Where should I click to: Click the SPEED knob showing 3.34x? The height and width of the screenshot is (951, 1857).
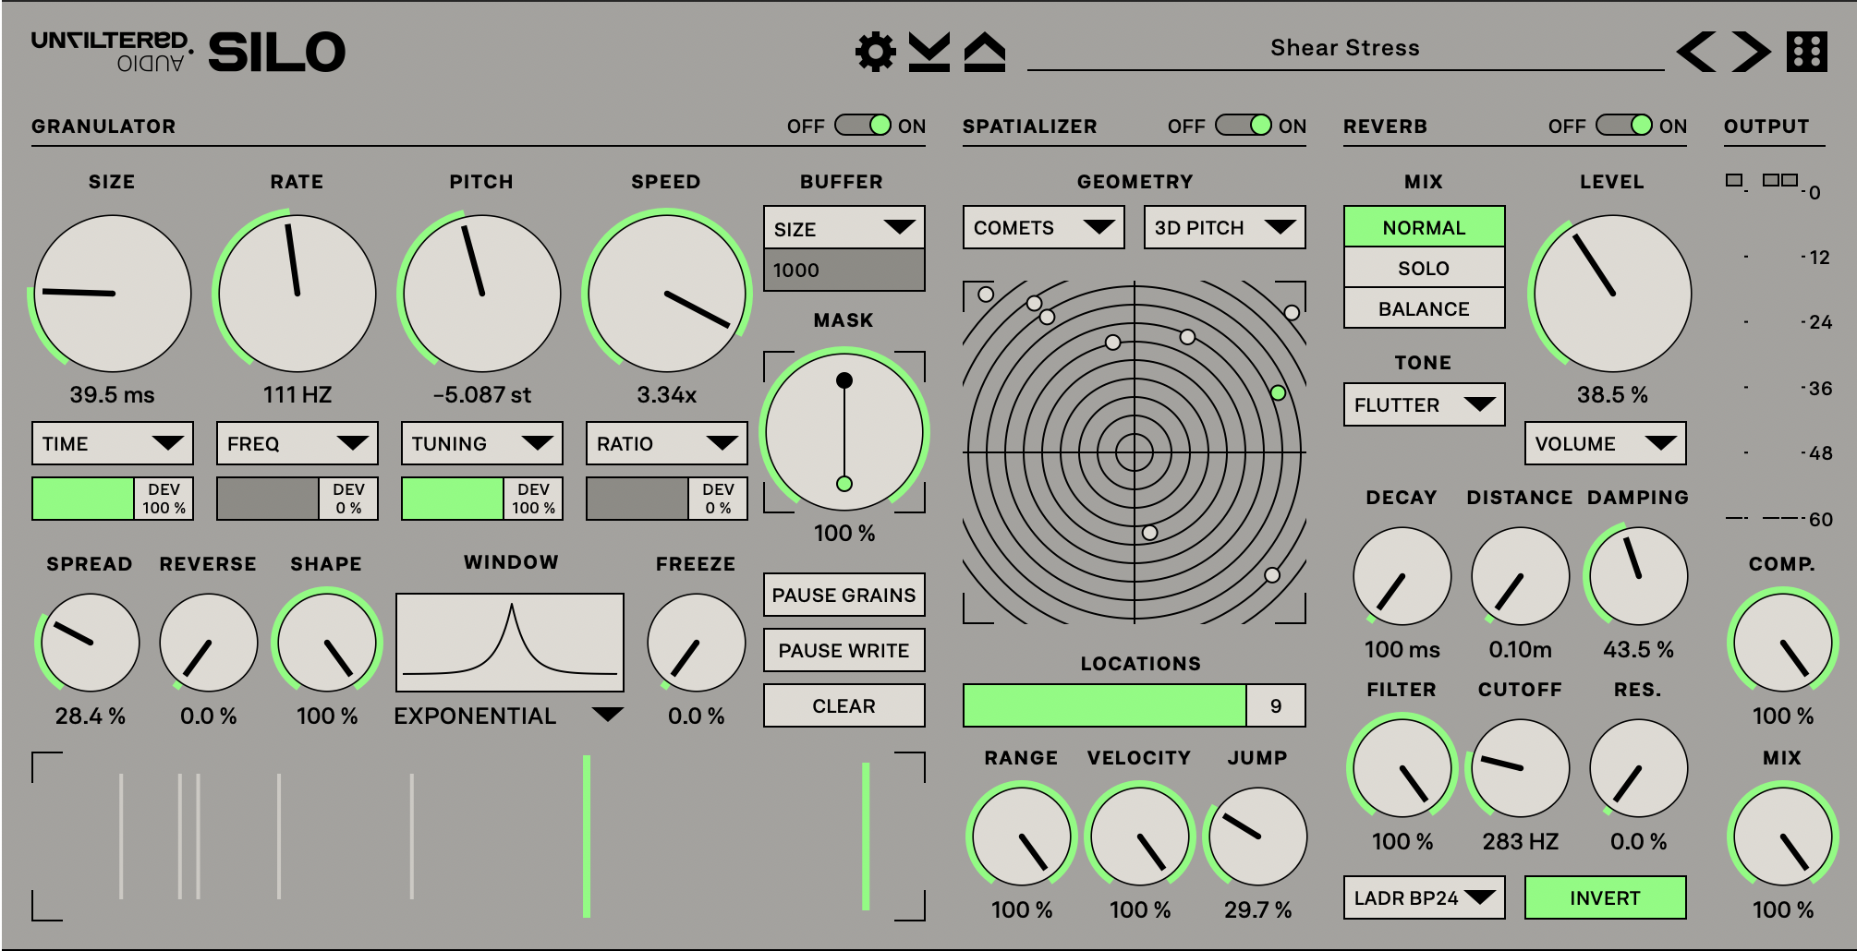(667, 294)
